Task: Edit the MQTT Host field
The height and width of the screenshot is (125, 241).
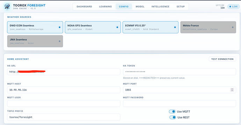Action: tap(64, 90)
